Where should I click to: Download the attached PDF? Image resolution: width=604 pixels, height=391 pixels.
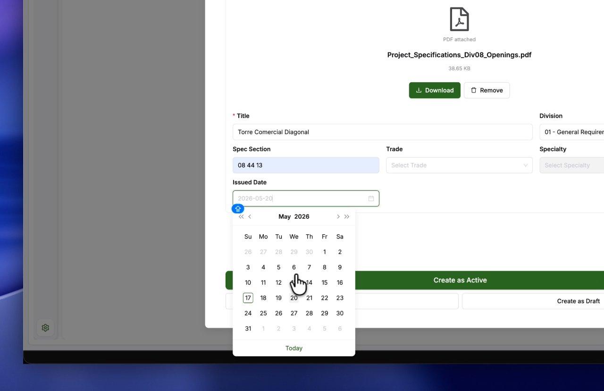435,90
